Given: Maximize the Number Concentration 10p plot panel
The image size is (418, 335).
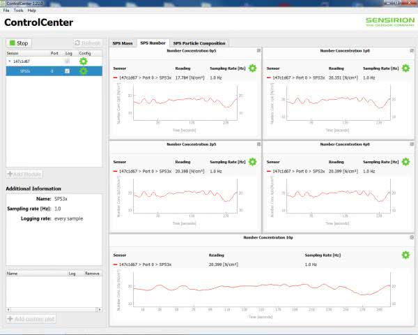Looking at the screenshot, I should pyautogui.click(x=411, y=237).
